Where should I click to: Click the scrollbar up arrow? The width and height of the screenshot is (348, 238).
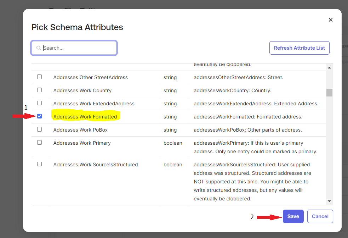329,67
